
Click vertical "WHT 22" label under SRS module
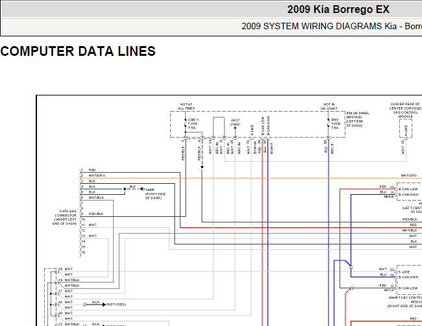point(403,147)
